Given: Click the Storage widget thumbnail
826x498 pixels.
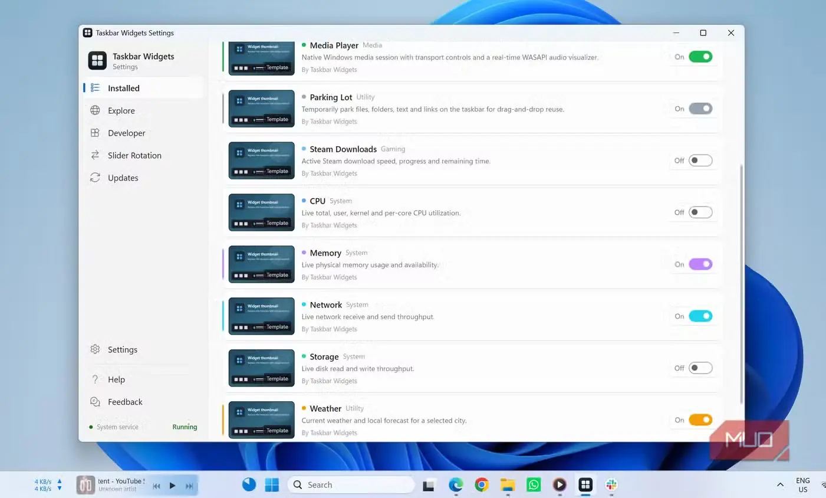Looking at the screenshot, I should tap(261, 368).
